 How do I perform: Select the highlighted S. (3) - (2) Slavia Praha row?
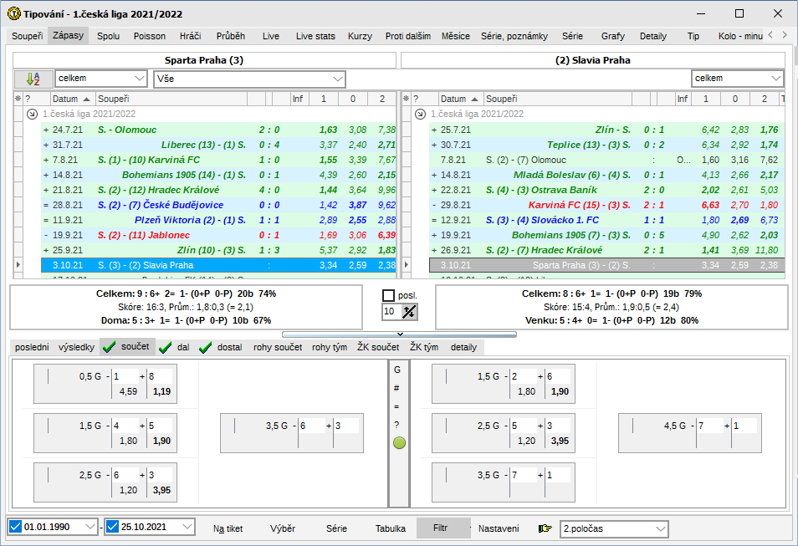219,265
